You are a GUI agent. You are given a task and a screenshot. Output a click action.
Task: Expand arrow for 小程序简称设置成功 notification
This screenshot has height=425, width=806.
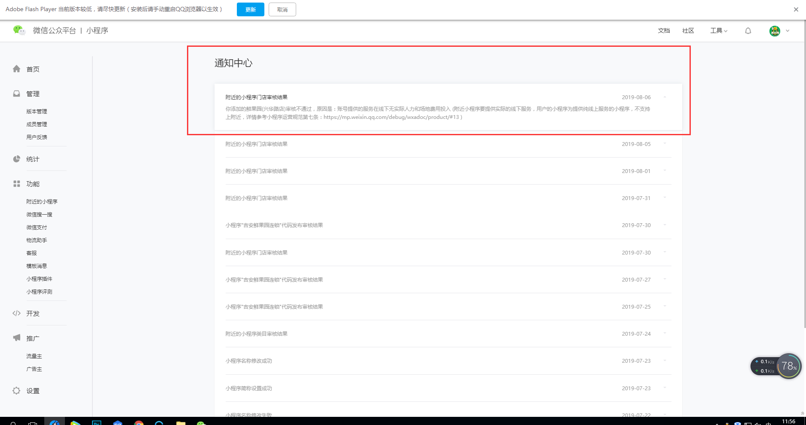tap(665, 388)
